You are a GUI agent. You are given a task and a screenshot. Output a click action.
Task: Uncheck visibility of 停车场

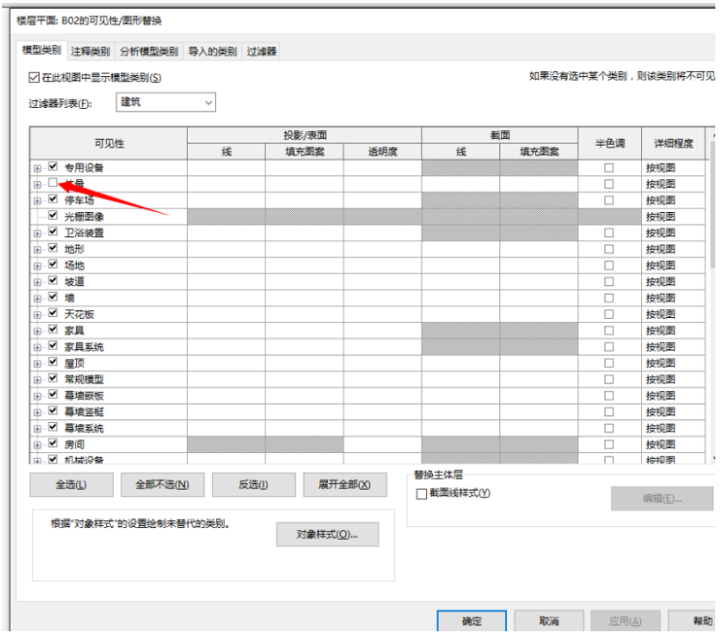[53, 199]
